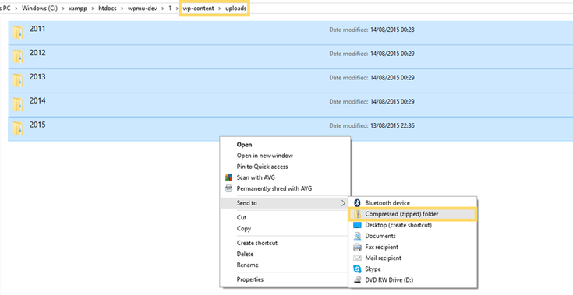This screenshot has width=573, height=295.
Task: Go to htdocs in address bar
Action: tap(108, 8)
